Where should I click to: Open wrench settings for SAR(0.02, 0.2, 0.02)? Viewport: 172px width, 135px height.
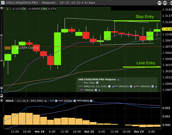click(113, 86)
